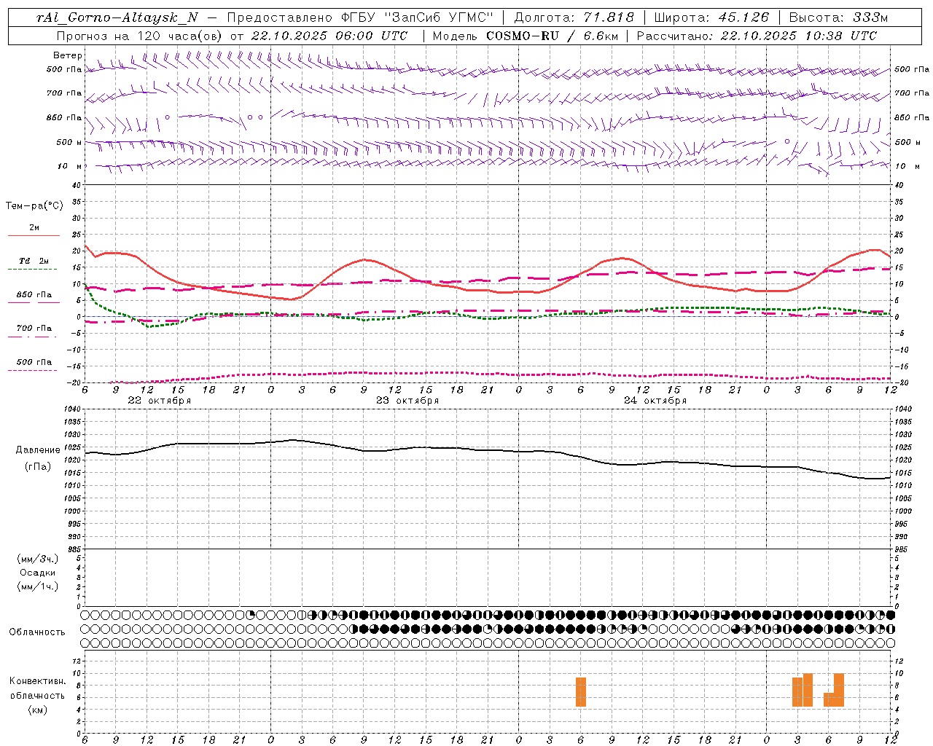Click the orange convective cloud bar on 24 октября
This screenshot has height=746, width=933.
[581, 692]
